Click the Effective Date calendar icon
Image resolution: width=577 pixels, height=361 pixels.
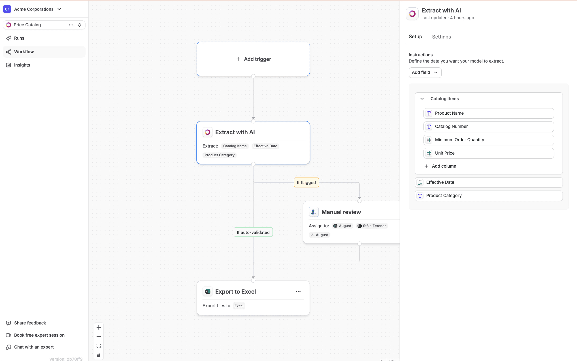pos(420,183)
